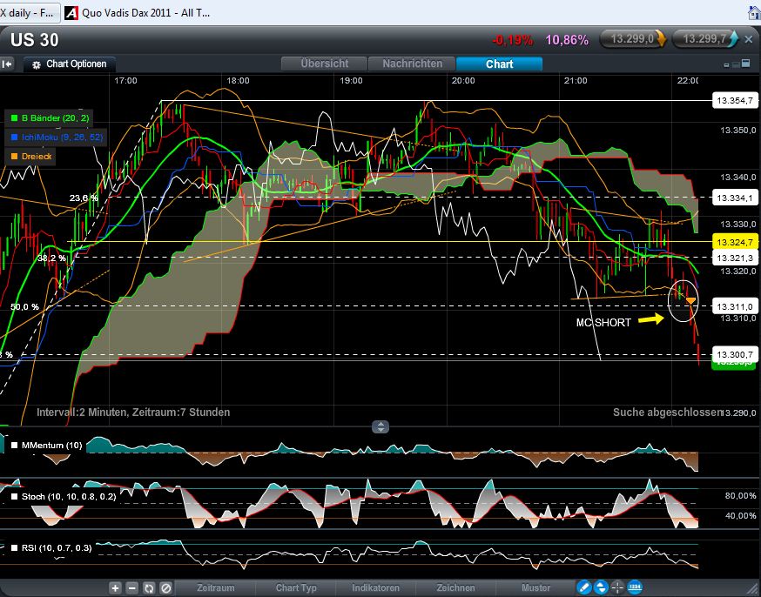761x597 pixels.
Task: Click the MC SHORT text annotation
Action: [x=603, y=323]
